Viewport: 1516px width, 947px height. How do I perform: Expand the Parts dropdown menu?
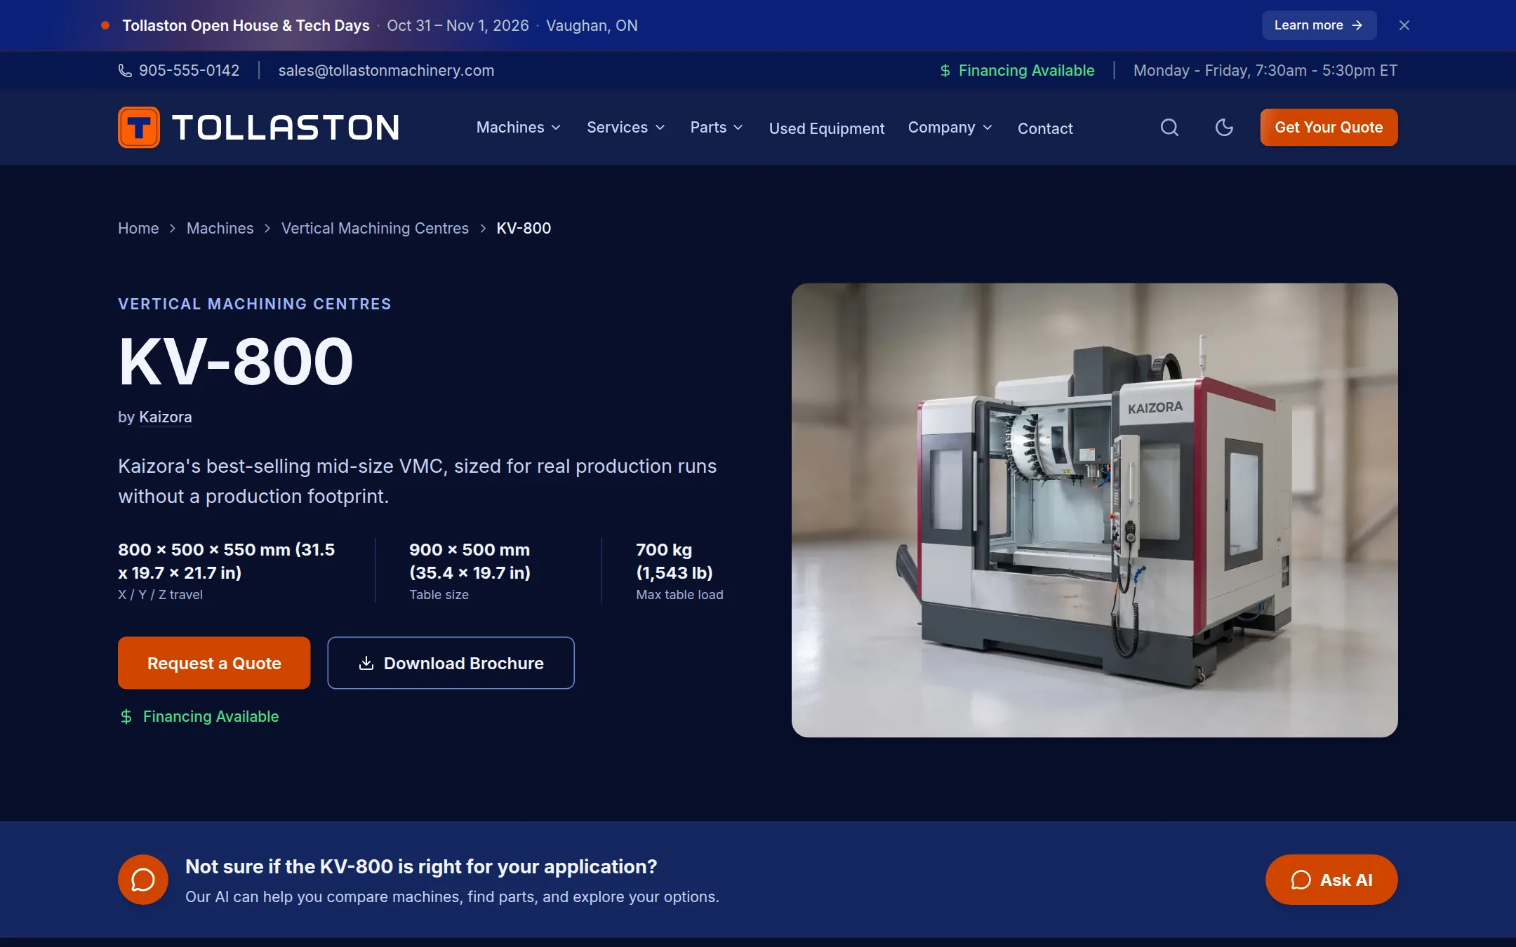pos(716,127)
